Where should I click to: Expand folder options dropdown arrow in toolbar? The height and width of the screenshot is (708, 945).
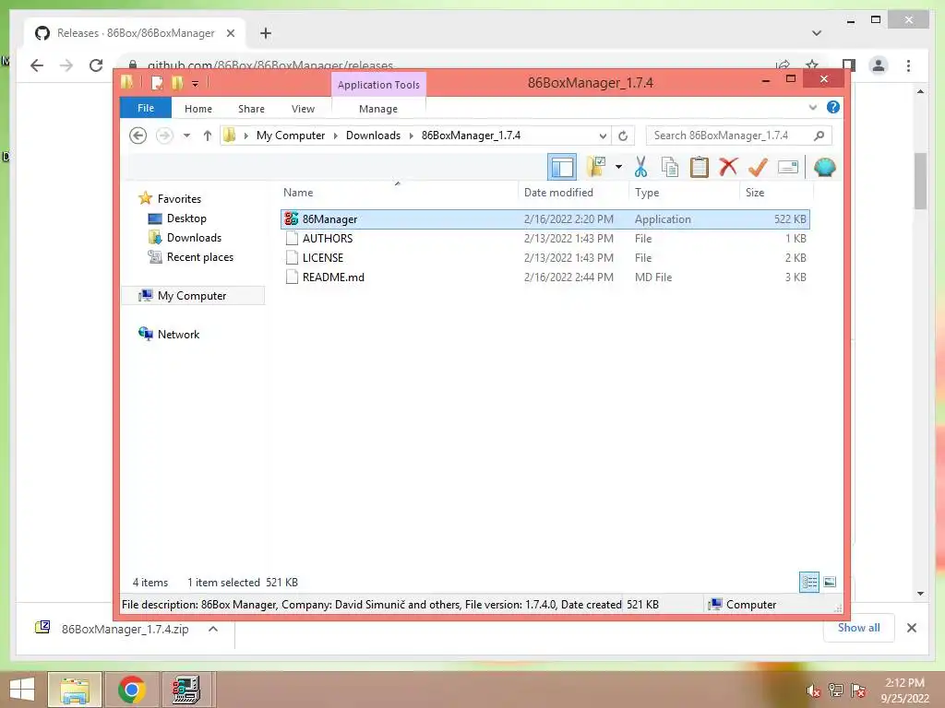click(x=618, y=167)
